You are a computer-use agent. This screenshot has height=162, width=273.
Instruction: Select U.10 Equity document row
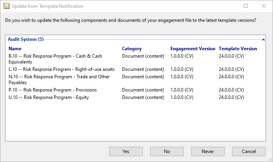pyautogui.click(x=135, y=97)
